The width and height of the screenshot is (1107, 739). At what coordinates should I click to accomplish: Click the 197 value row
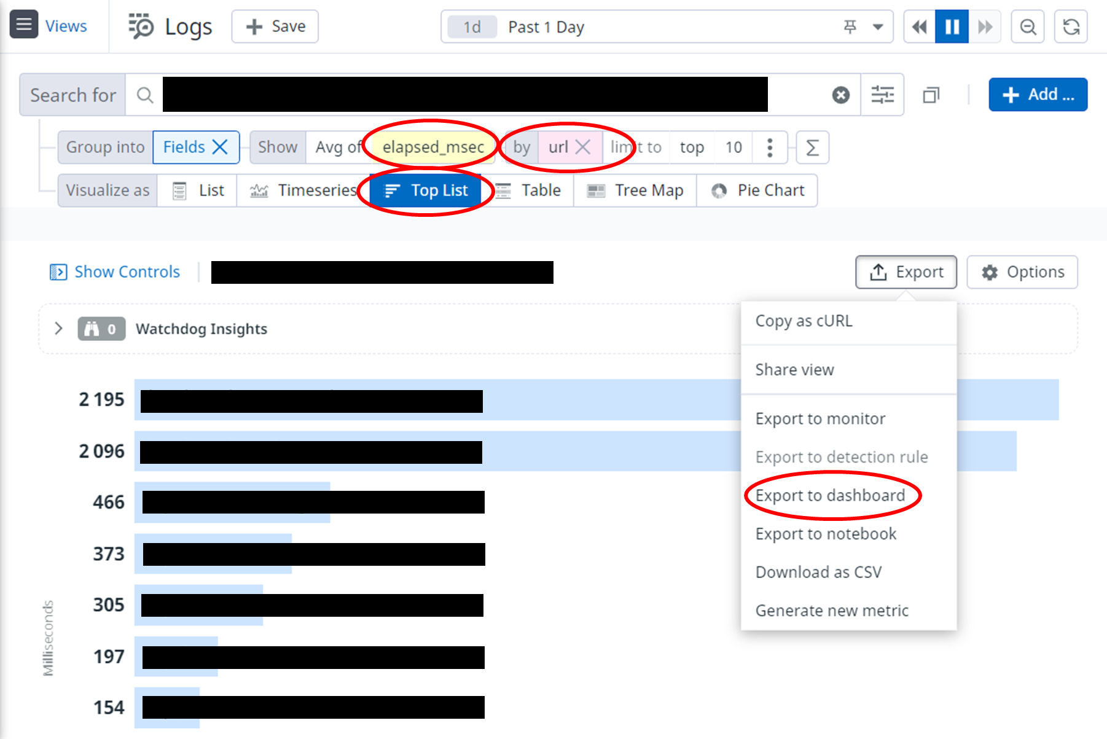point(176,657)
